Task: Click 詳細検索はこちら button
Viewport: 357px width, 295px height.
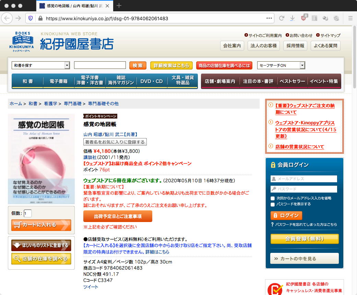Action: (x=171, y=65)
